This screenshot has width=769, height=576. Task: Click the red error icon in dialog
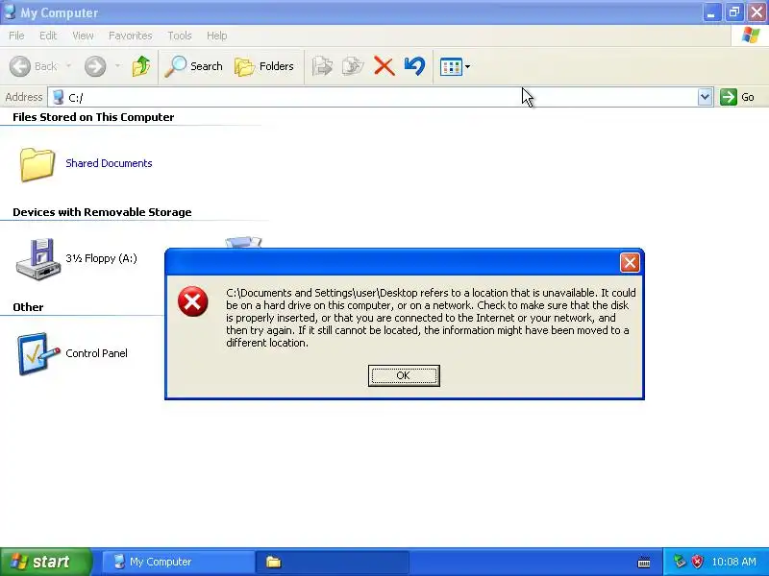[x=193, y=301]
